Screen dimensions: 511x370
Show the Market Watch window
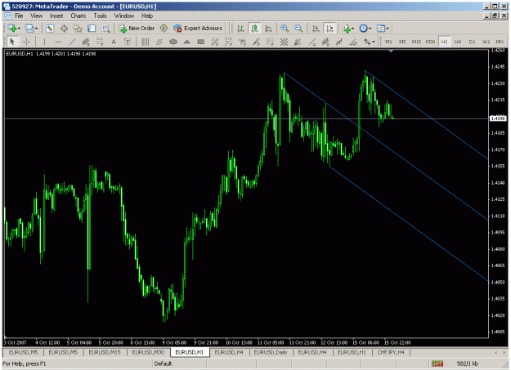50,29
